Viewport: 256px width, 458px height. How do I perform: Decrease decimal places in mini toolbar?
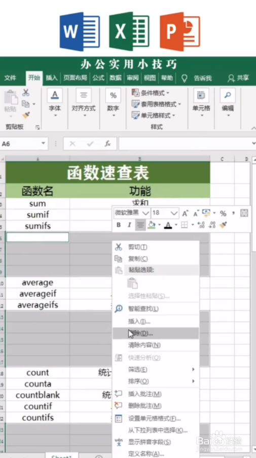click(212, 225)
